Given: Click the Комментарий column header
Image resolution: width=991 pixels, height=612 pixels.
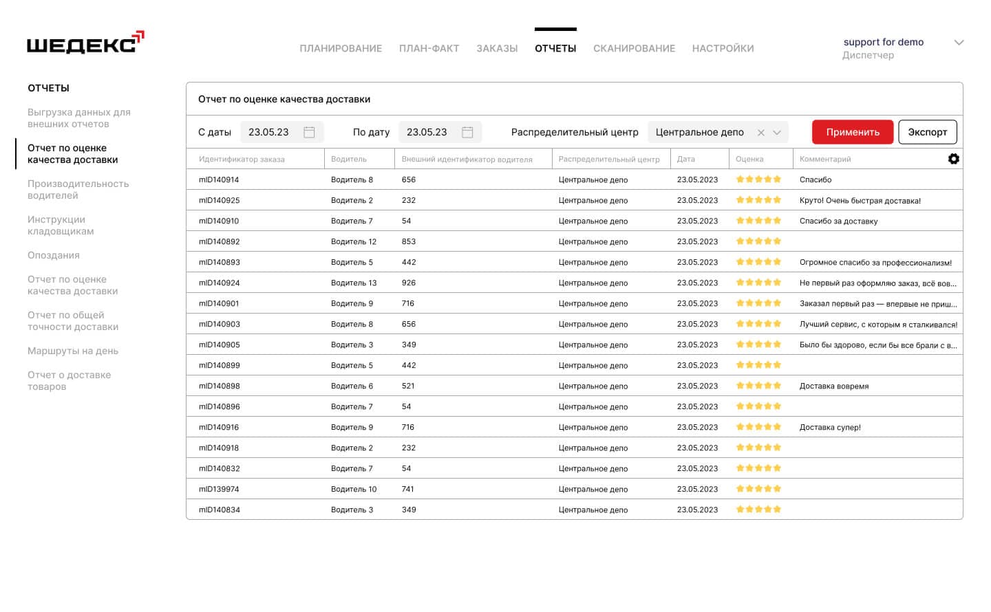Looking at the screenshot, I should tap(825, 159).
